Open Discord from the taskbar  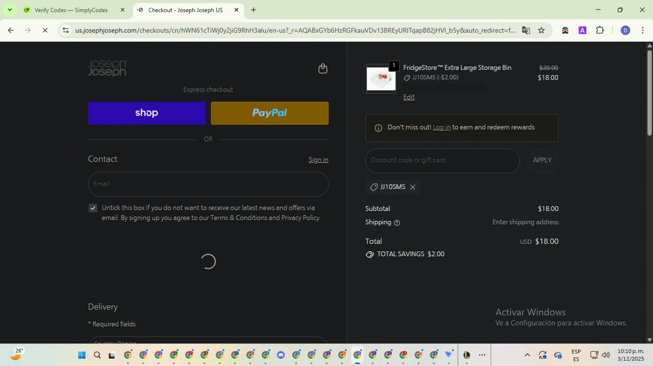tap(281, 355)
